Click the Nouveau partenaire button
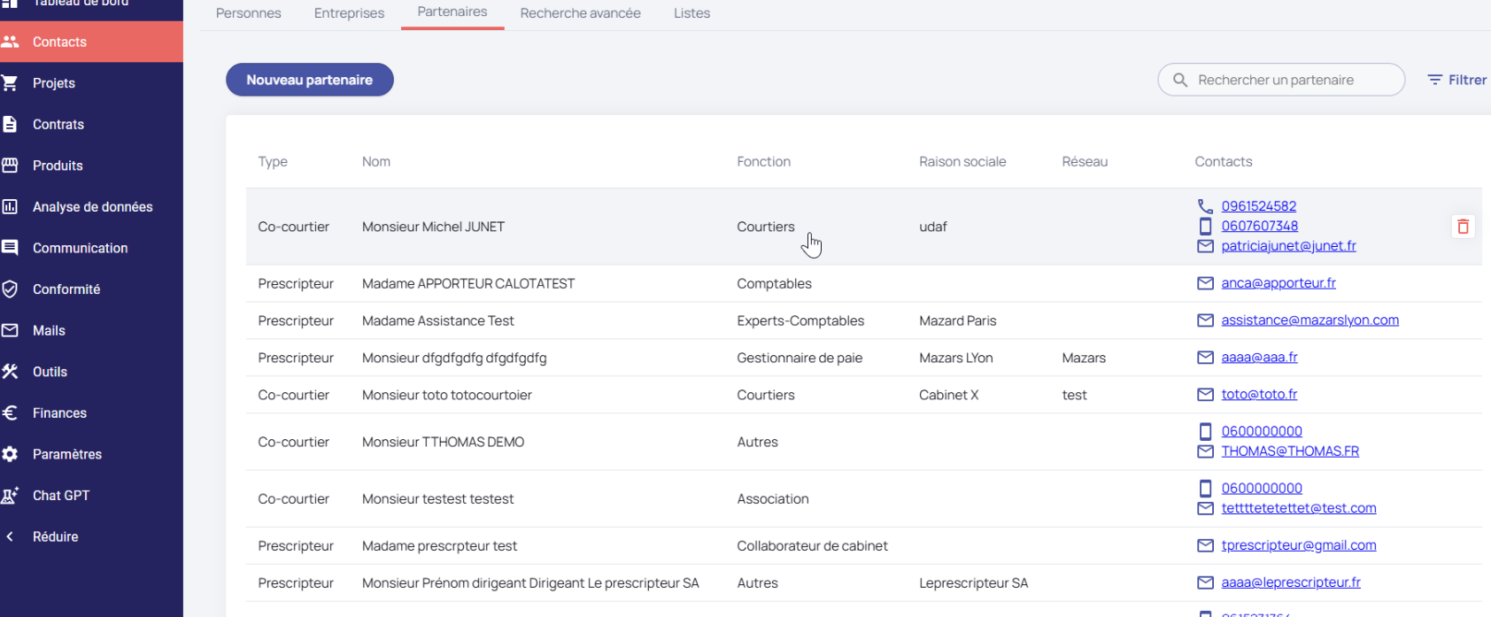The image size is (1491, 617). click(309, 80)
